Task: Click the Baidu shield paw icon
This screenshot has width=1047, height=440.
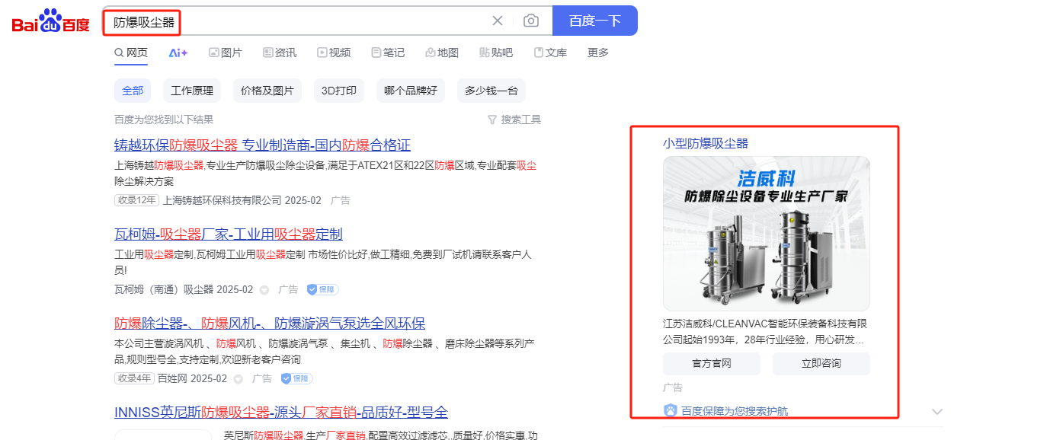Action: [671, 411]
